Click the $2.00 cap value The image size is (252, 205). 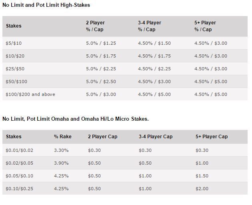202,189
